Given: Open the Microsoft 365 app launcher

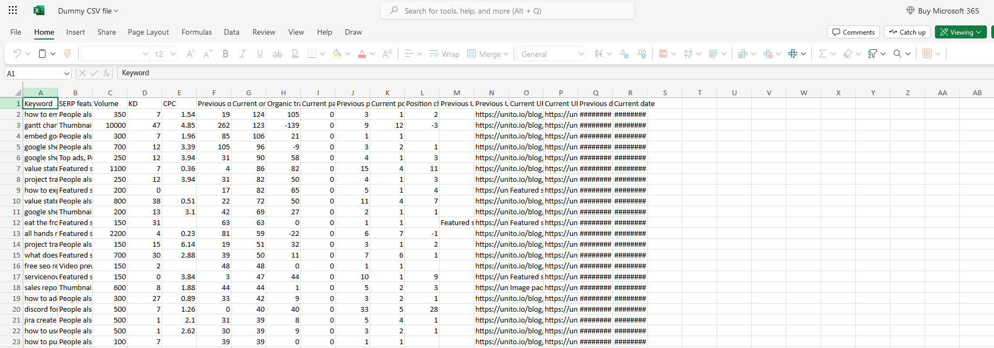Looking at the screenshot, I should [13, 10].
